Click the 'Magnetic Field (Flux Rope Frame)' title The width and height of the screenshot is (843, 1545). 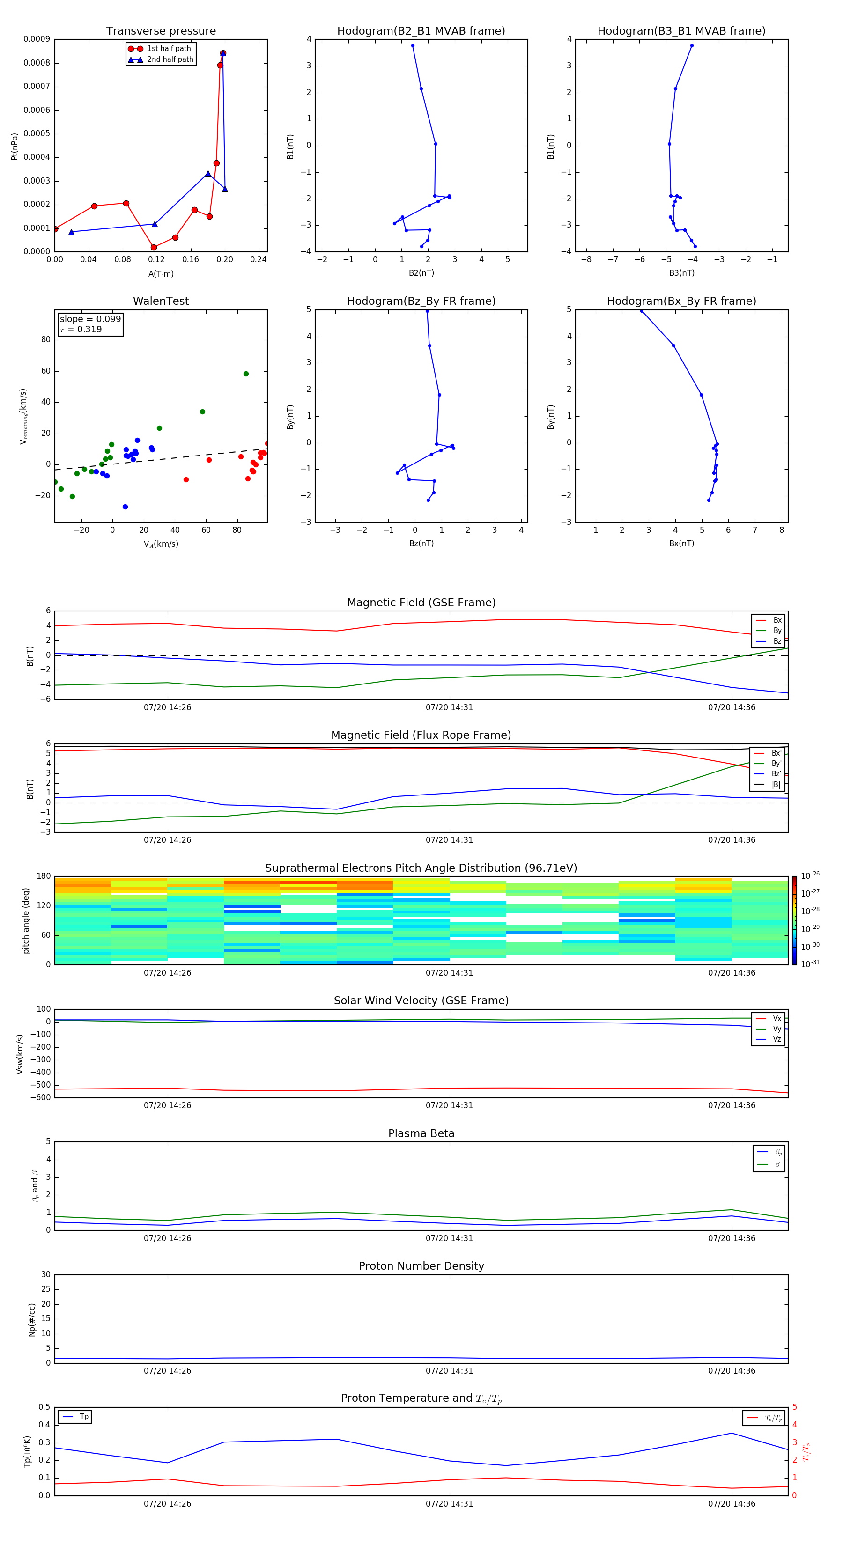point(421,736)
